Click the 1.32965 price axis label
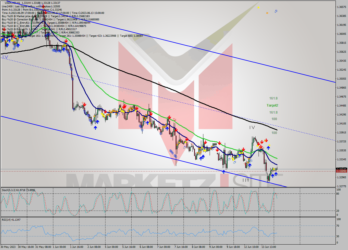Screen dimensions: 348x250 [341, 177]
